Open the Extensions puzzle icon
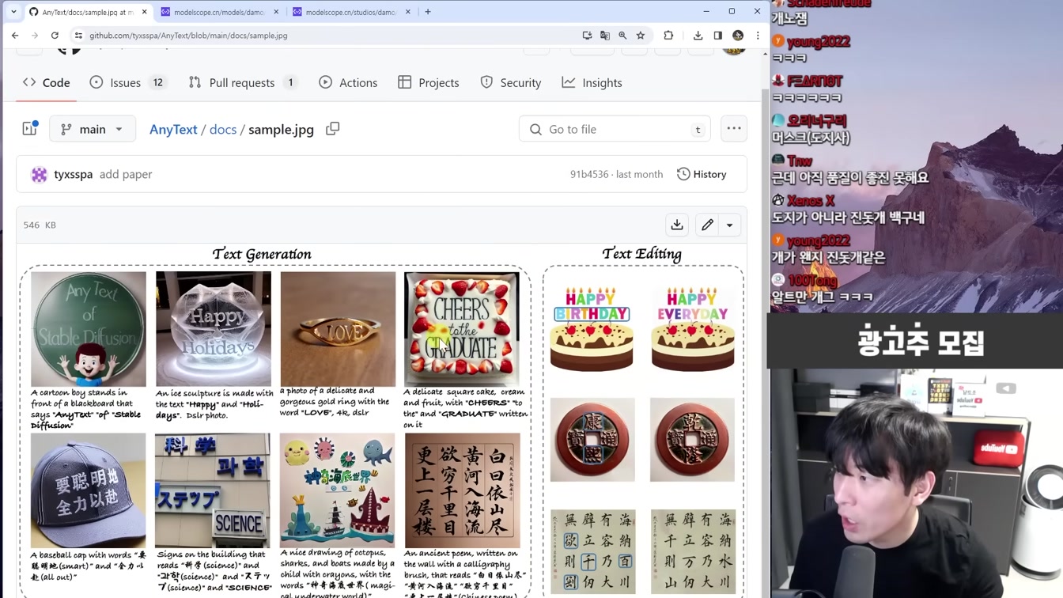The image size is (1063, 598). (668, 36)
